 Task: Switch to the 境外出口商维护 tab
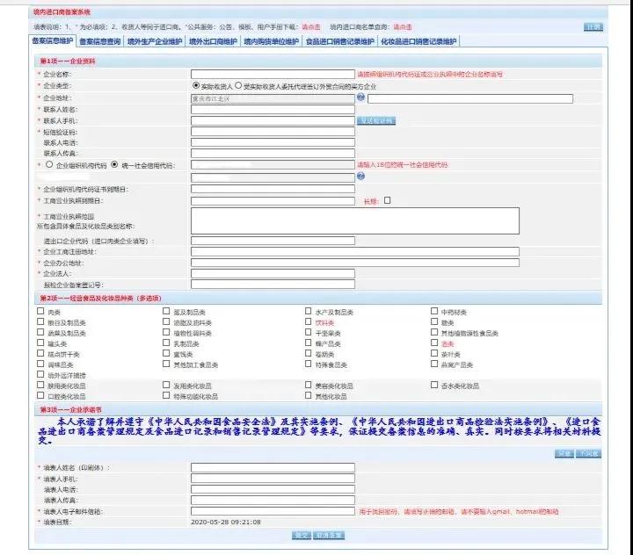point(210,41)
